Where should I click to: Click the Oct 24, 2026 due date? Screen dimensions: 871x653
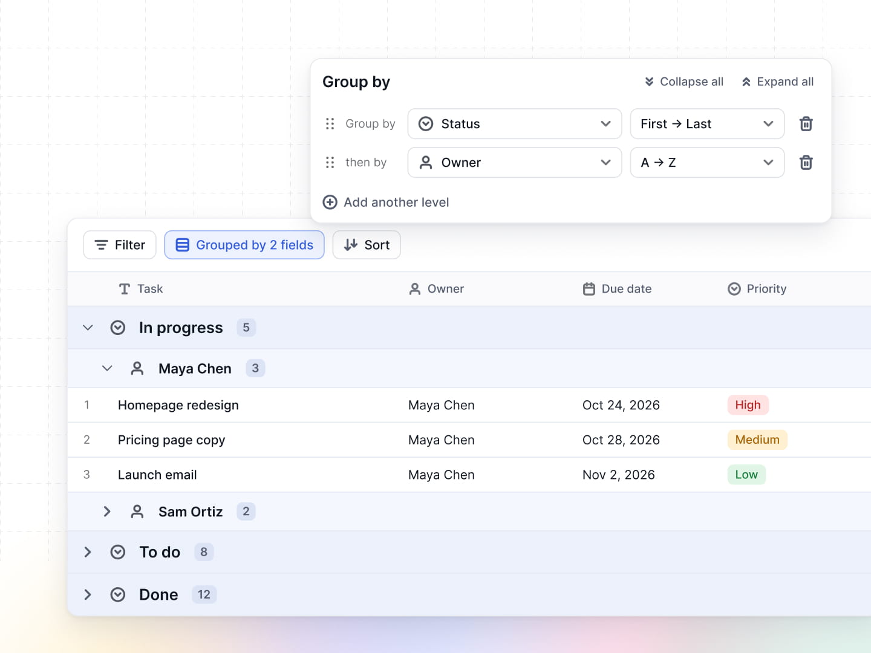pos(621,405)
